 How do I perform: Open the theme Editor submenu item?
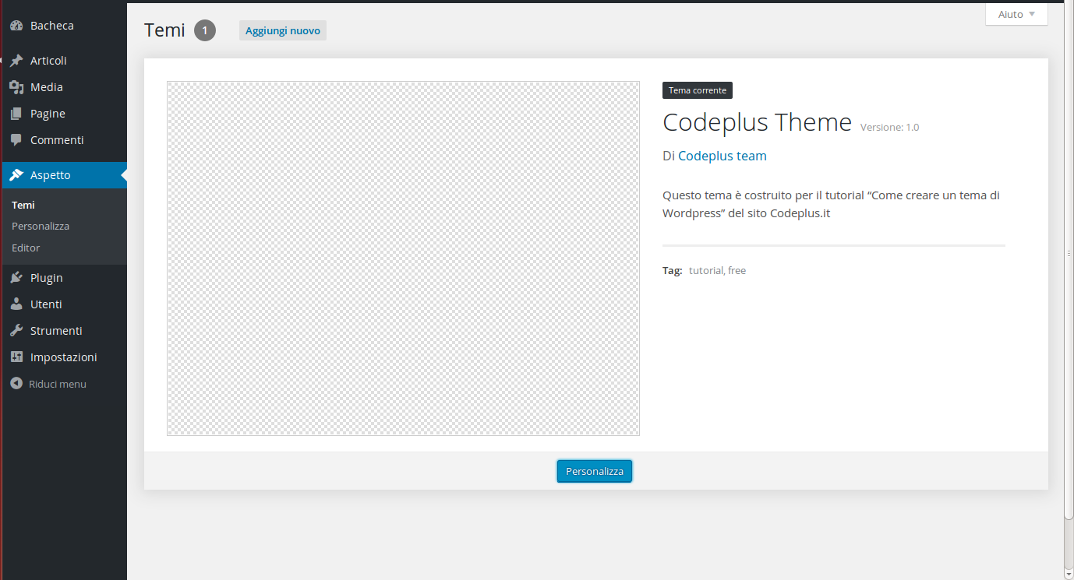(26, 248)
